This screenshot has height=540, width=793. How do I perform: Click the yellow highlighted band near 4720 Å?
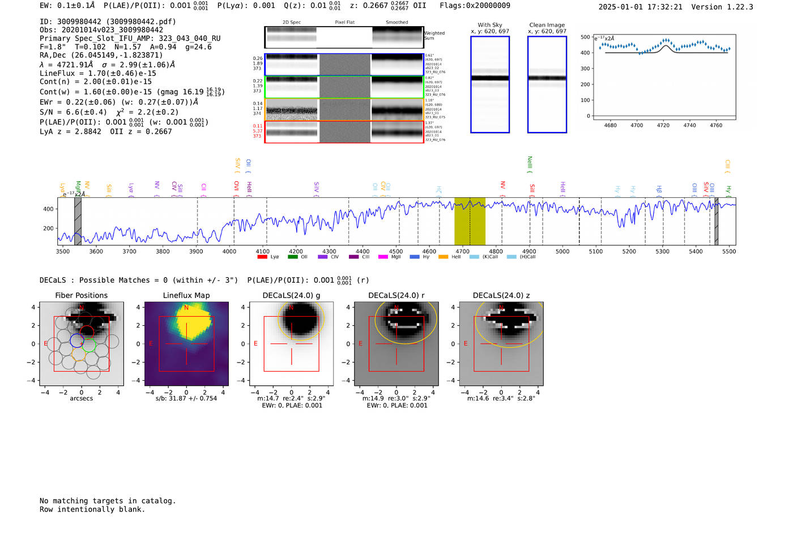click(470, 221)
